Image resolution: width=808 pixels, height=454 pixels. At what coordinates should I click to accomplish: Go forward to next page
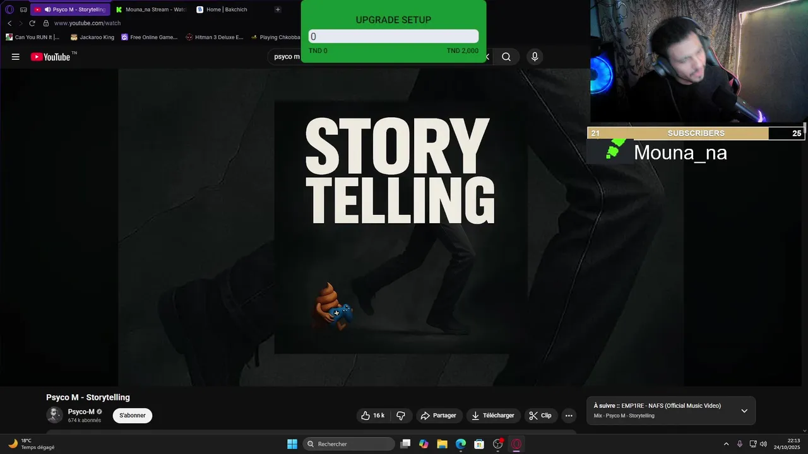coord(20,23)
